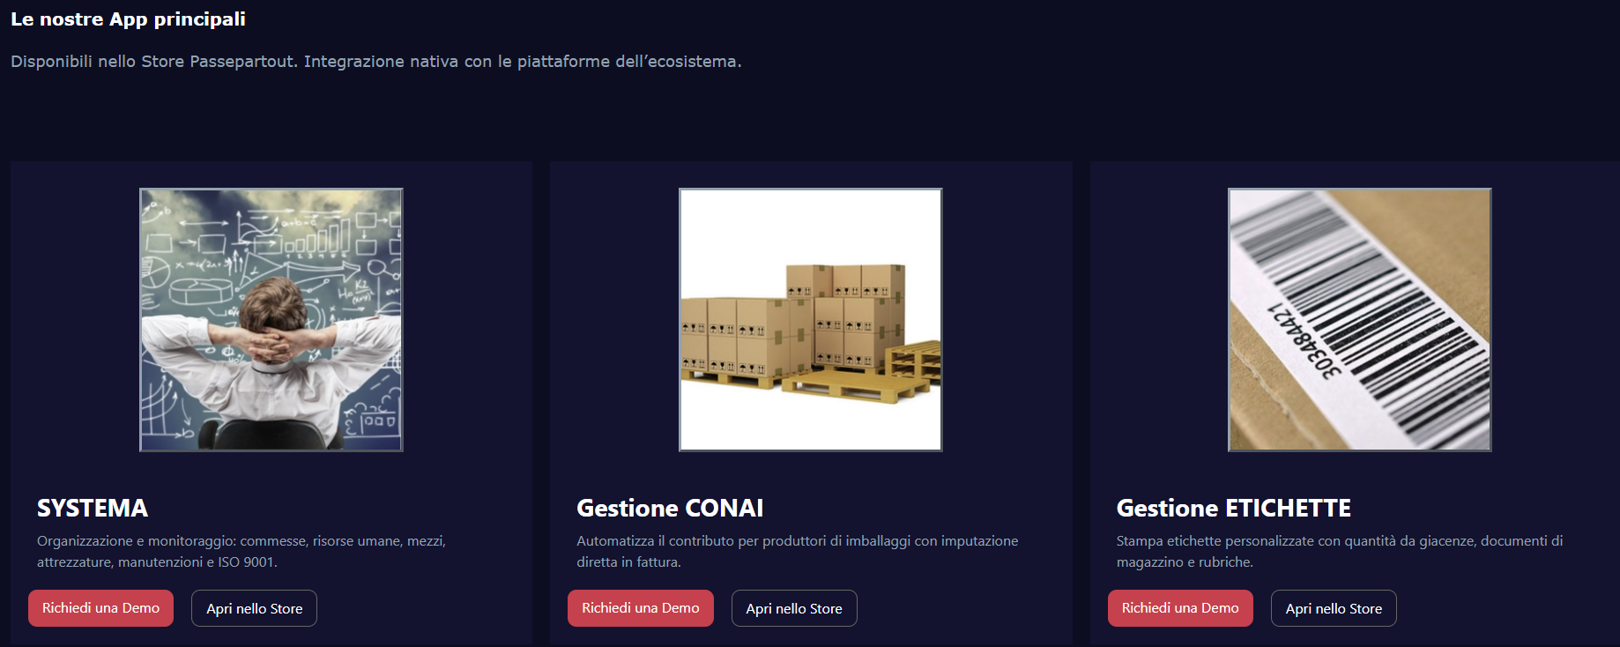The image size is (1620, 647).
Task: Select the Gestione ETICHETTE app title
Action: click(x=1233, y=509)
